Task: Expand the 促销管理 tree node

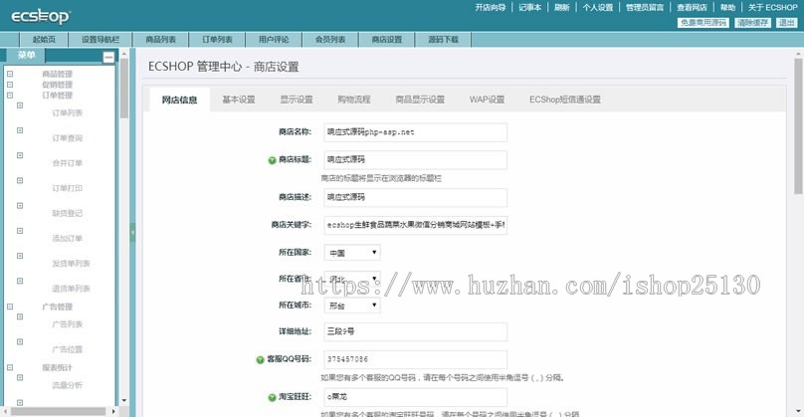Action: pos(10,85)
